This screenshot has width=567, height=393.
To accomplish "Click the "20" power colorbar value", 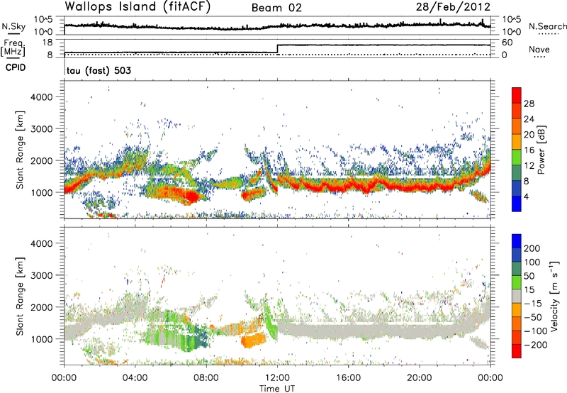I will tap(529, 135).
